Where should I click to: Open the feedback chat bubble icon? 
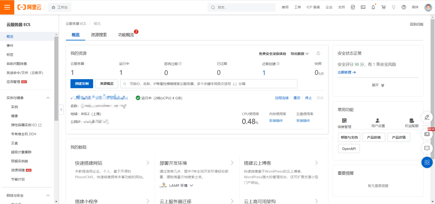tap(427, 148)
